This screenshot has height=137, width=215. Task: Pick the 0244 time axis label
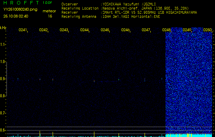point(84,30)
